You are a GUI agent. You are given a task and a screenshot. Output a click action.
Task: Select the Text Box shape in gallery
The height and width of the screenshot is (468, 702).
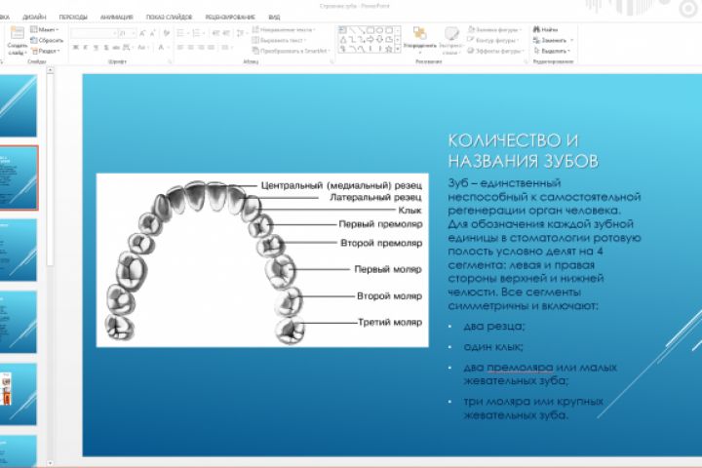point(342,30)
